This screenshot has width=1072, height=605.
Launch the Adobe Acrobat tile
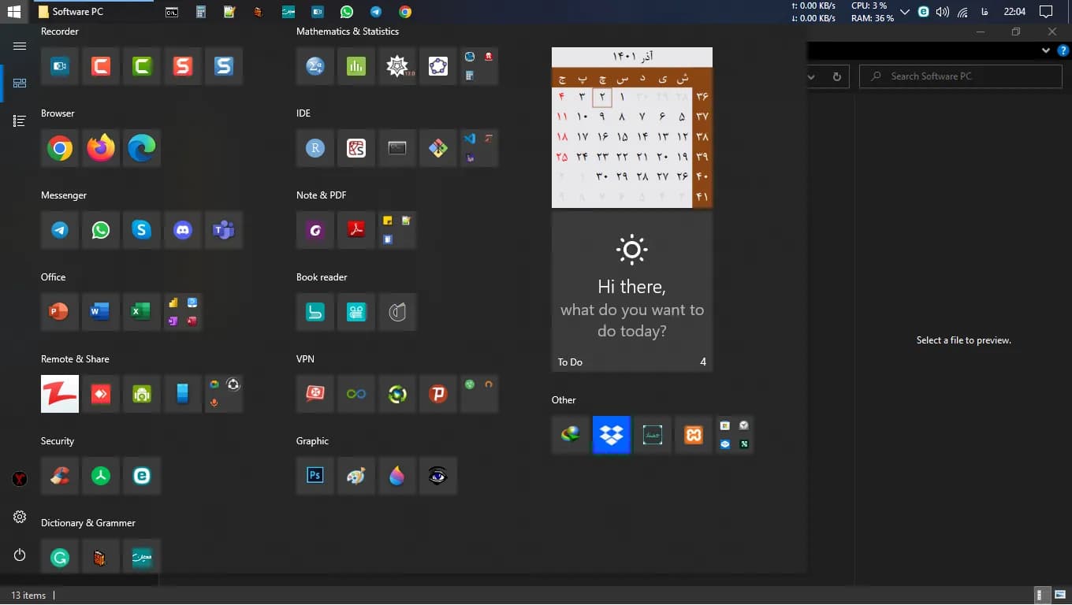click(356, 230)
